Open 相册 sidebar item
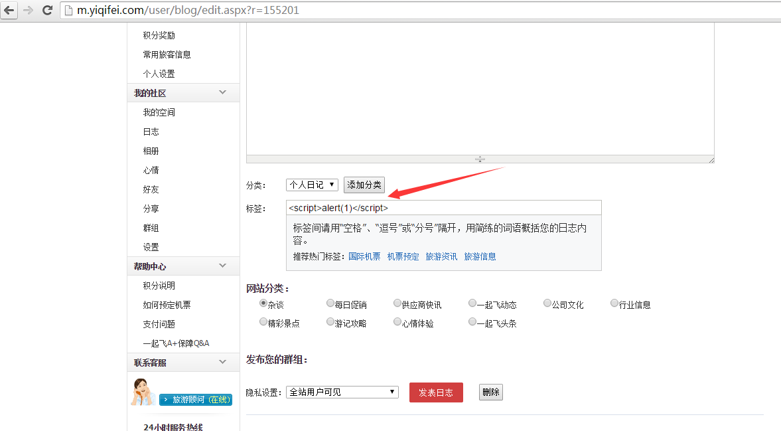The image size is (781, 431). point(151,151)
